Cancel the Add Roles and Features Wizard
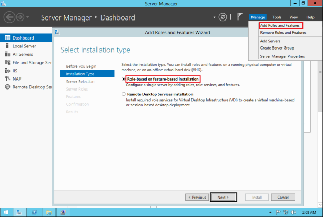Image resolution: width=323 pixels, height=217 pixels. click(x=283, y=197)
